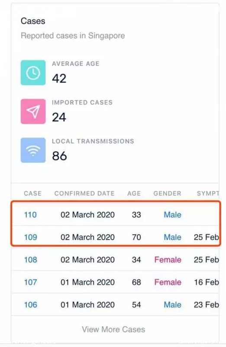Viewport: 226px width, 347px height.
Task: Click the clock icon for Average Age
Action: click(x=33, y=72)
